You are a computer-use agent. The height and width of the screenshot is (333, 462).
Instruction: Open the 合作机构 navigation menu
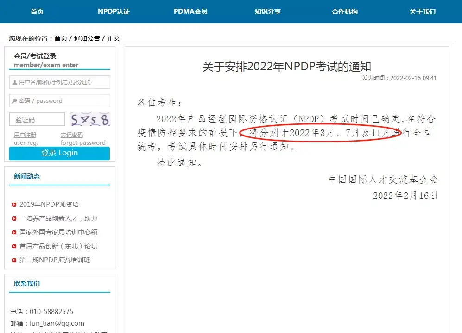point(345,11)
